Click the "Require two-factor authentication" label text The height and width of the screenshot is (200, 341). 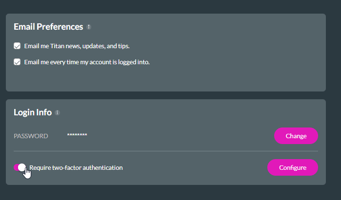pyautogui.click(x=76, y=167)
